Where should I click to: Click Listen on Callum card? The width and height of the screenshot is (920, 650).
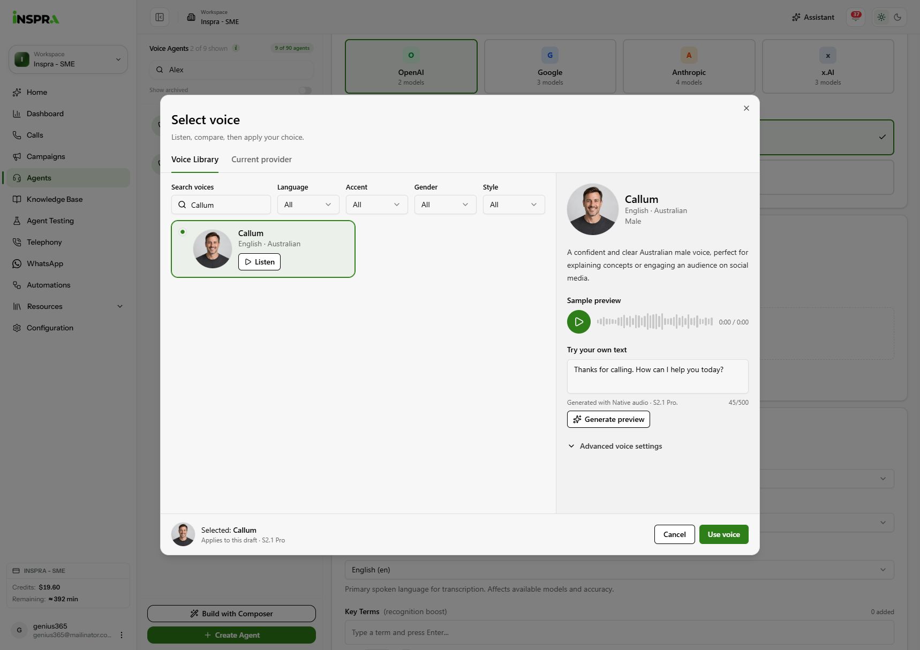[259, 262]
